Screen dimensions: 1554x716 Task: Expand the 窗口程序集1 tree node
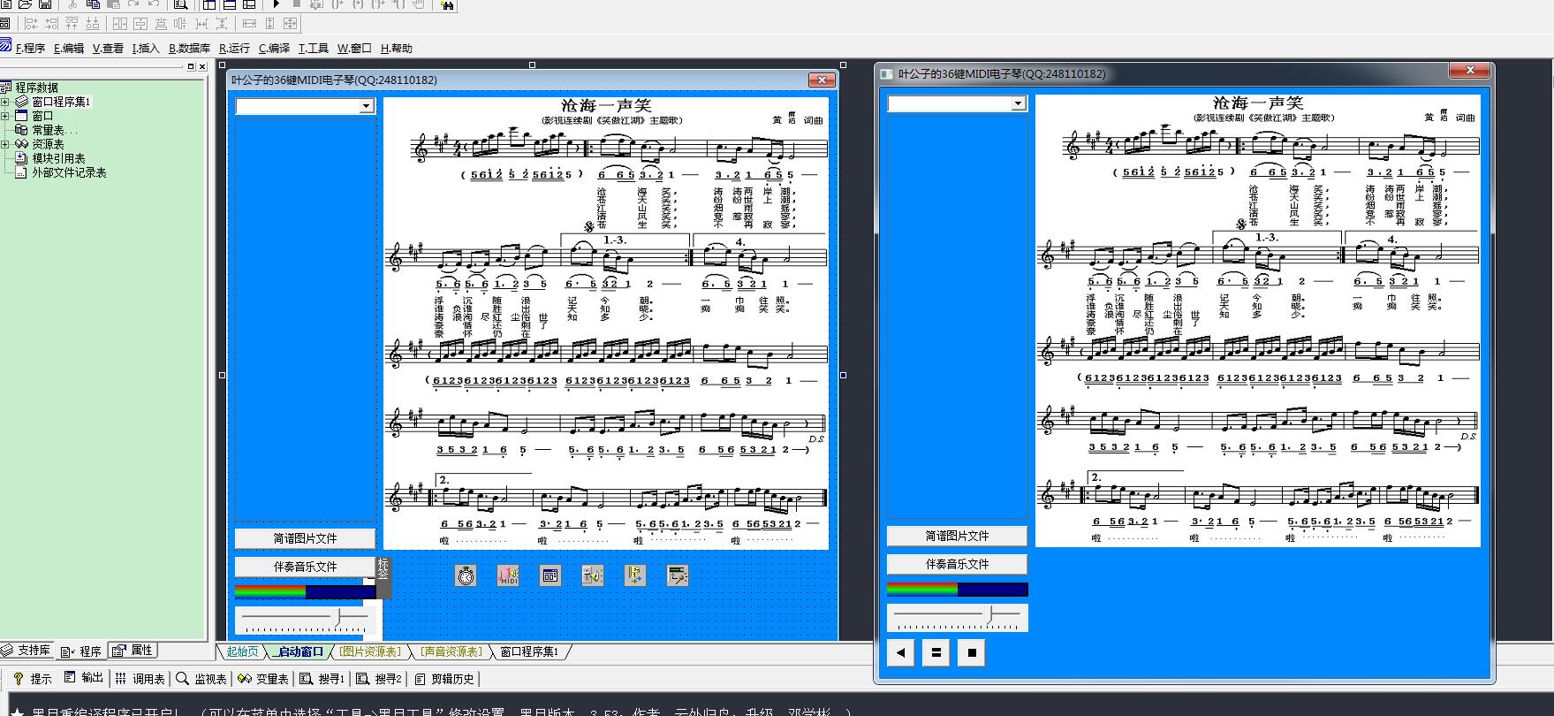click(5, 102)
